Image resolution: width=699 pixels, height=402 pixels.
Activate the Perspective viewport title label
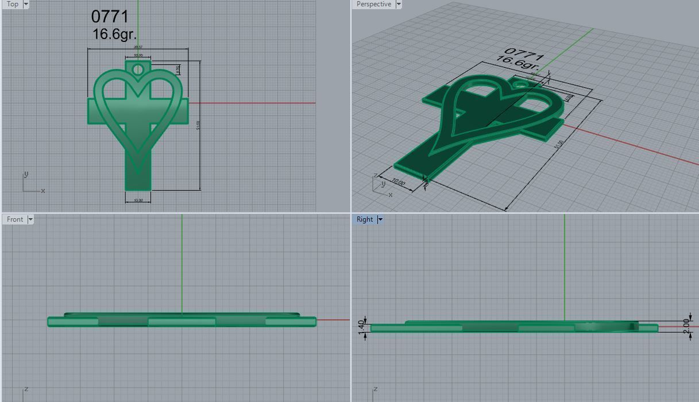coord(374,4)
